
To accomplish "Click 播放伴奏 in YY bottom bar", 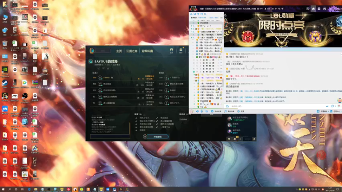I will [229, 111].
